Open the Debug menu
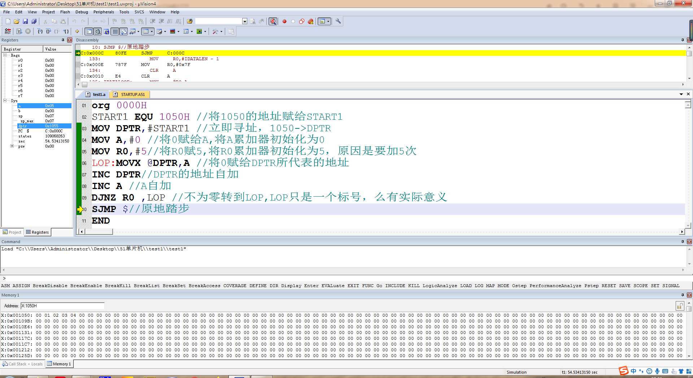Viewport: 693px width, 378px height. click(x=82, y=12)
